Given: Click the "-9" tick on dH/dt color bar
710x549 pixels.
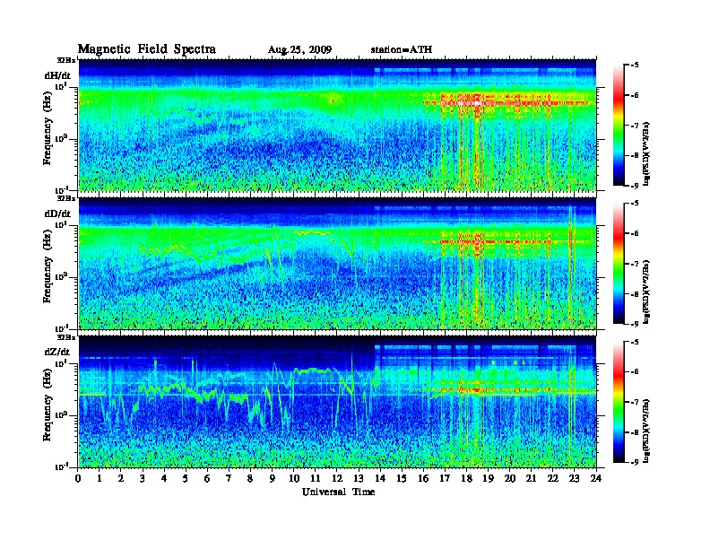Looking at the screenshot, I should (635, 186).
